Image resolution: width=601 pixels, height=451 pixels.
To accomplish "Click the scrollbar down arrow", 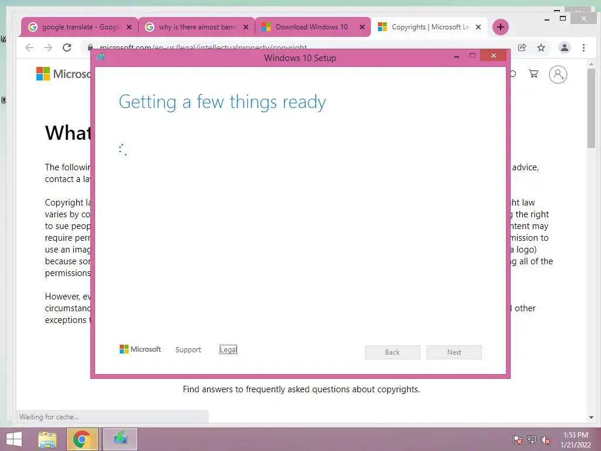I will tap(591, 418).
